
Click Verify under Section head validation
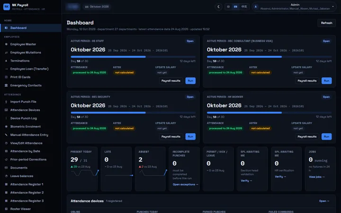246,181
